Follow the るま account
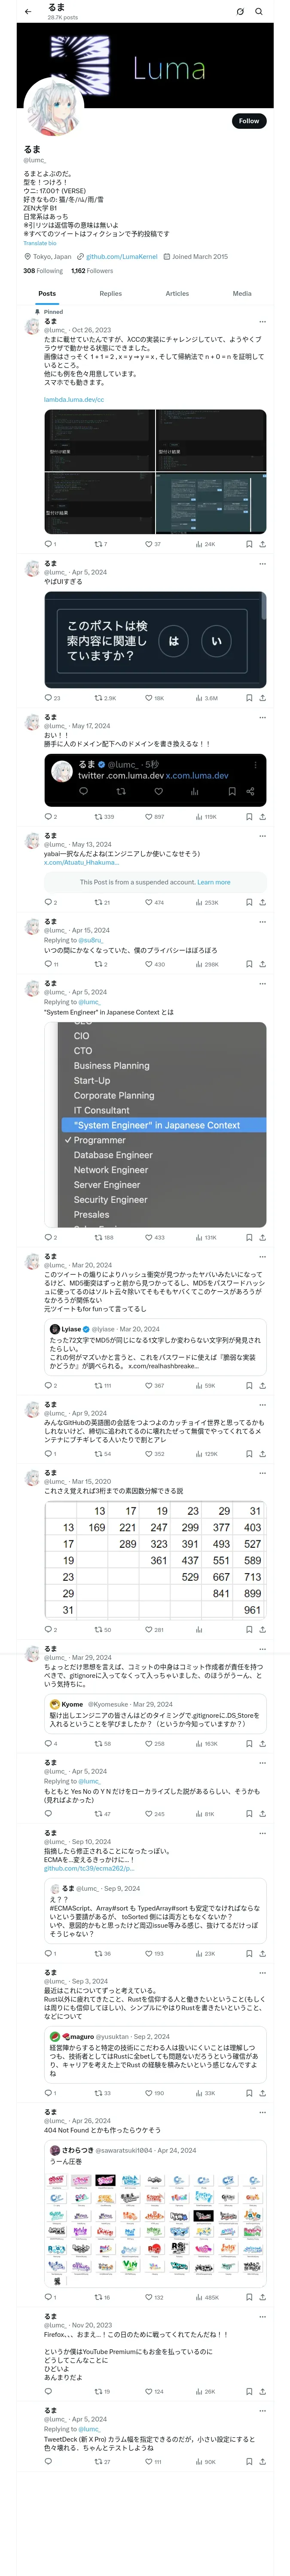The image size is (290, 2576). point(248,121)
